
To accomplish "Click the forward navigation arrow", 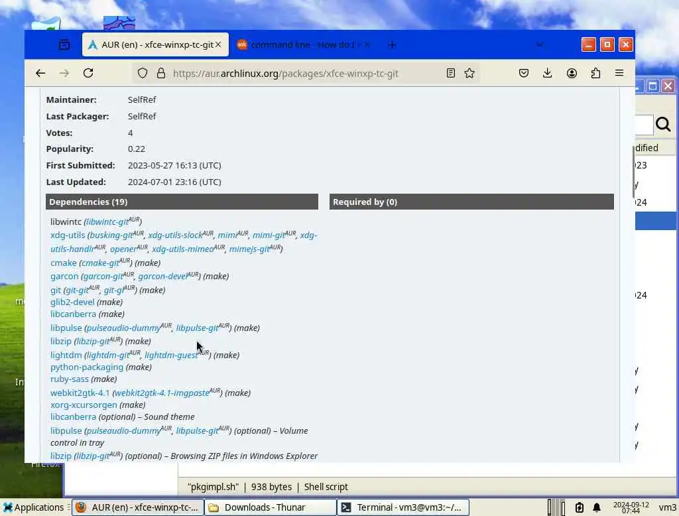I will pyautogui.click(x=64, y=73).
